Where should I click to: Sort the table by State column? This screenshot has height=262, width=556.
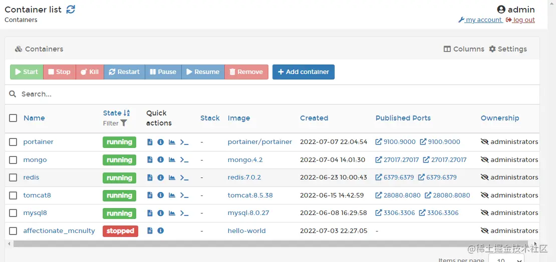click(116, 113)
